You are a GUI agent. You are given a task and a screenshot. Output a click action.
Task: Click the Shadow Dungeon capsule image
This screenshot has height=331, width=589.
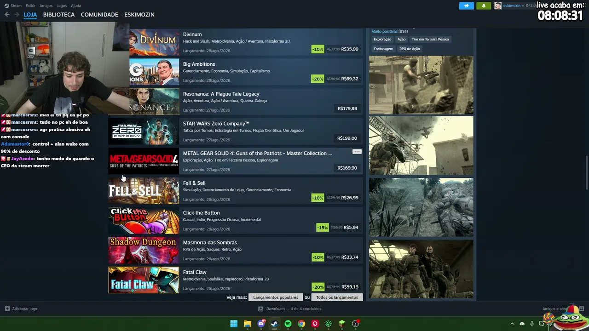144,250
